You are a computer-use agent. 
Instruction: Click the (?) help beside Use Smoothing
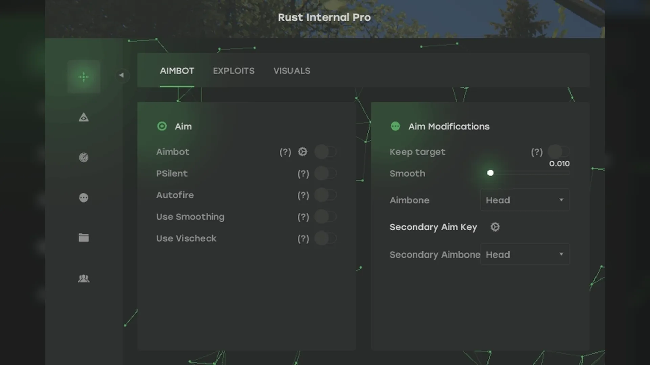click(303, 217)
